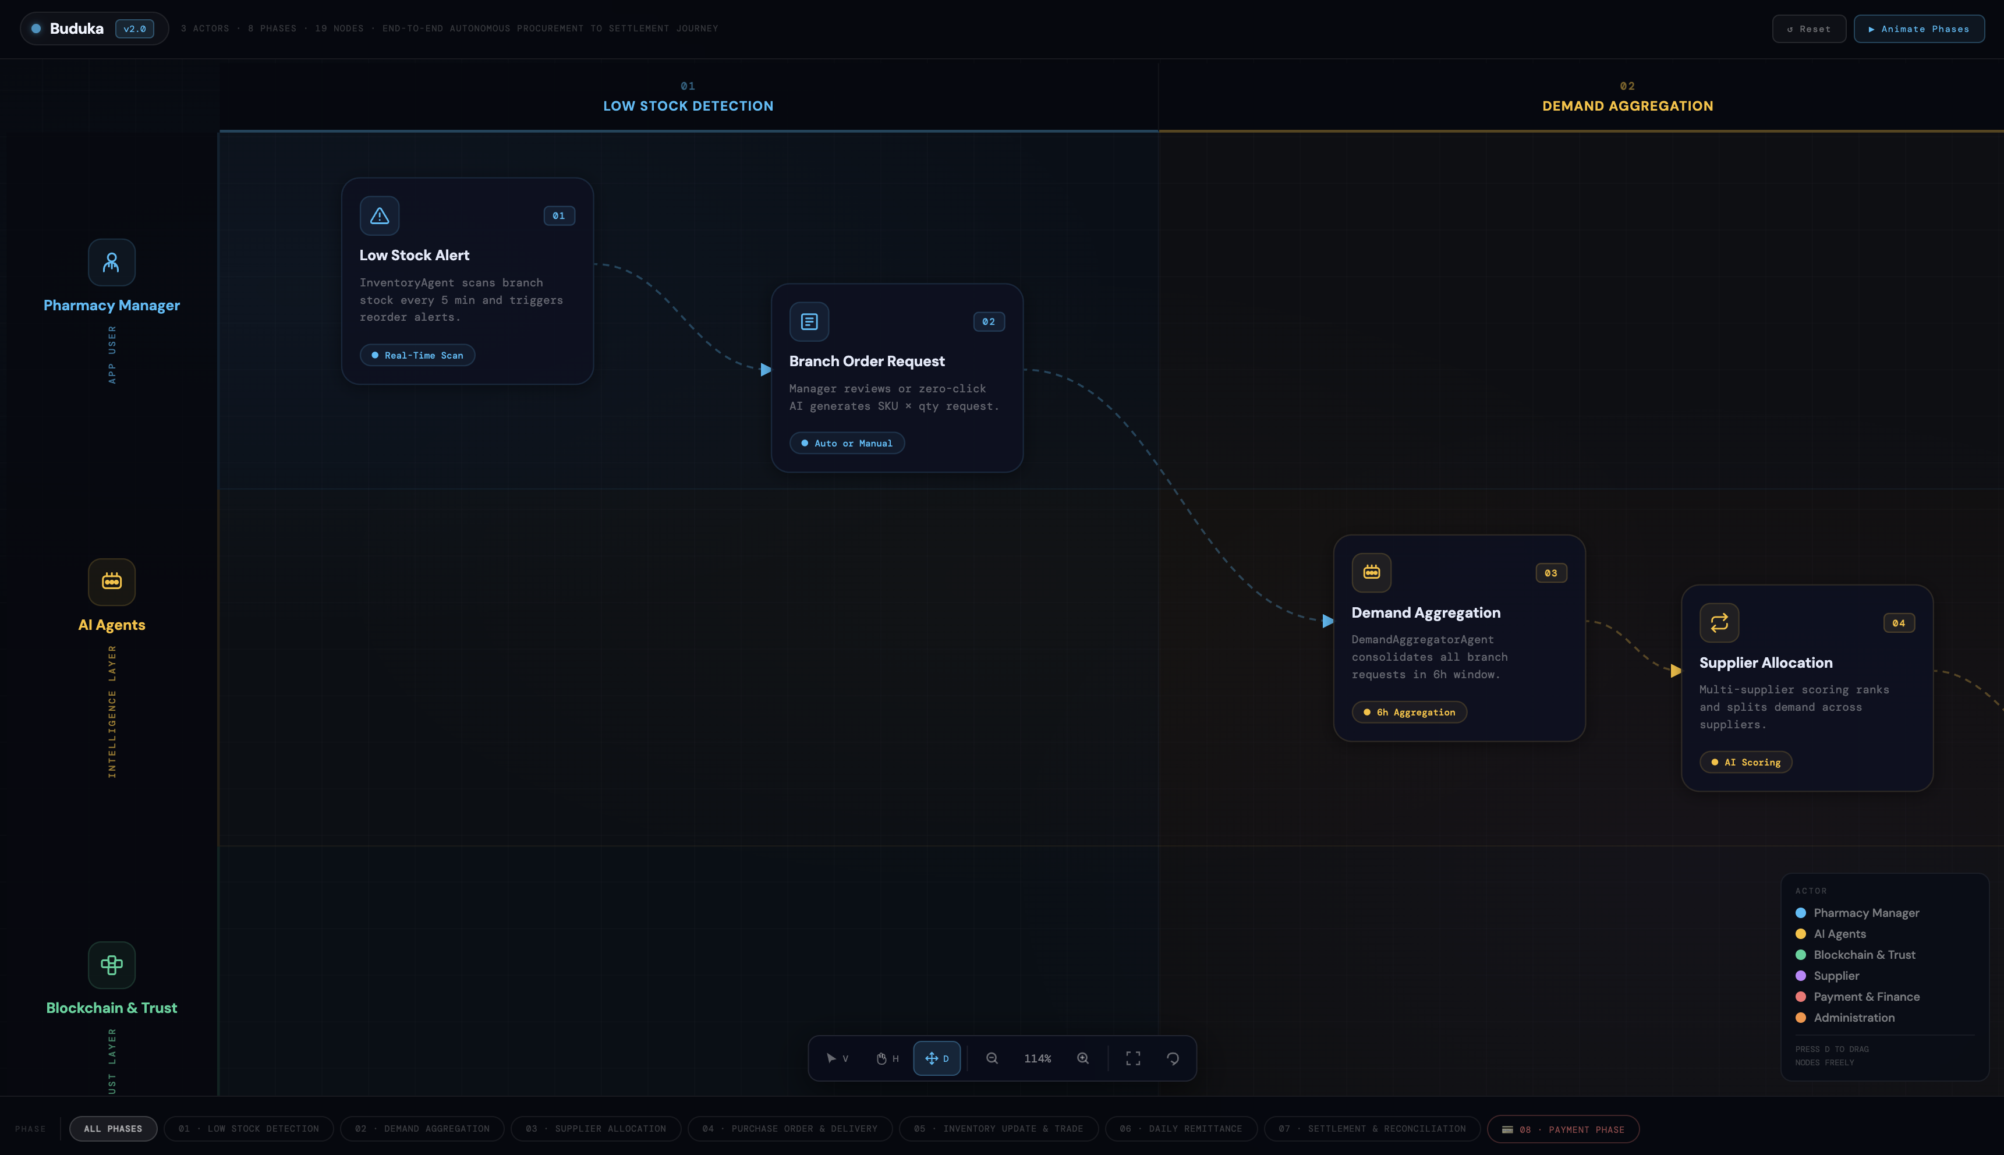Open the 08 · PAYMENT PHASE tab
Image resolution: width=2004 pixels, height=1155 pixels.
click(1564, 1128)
